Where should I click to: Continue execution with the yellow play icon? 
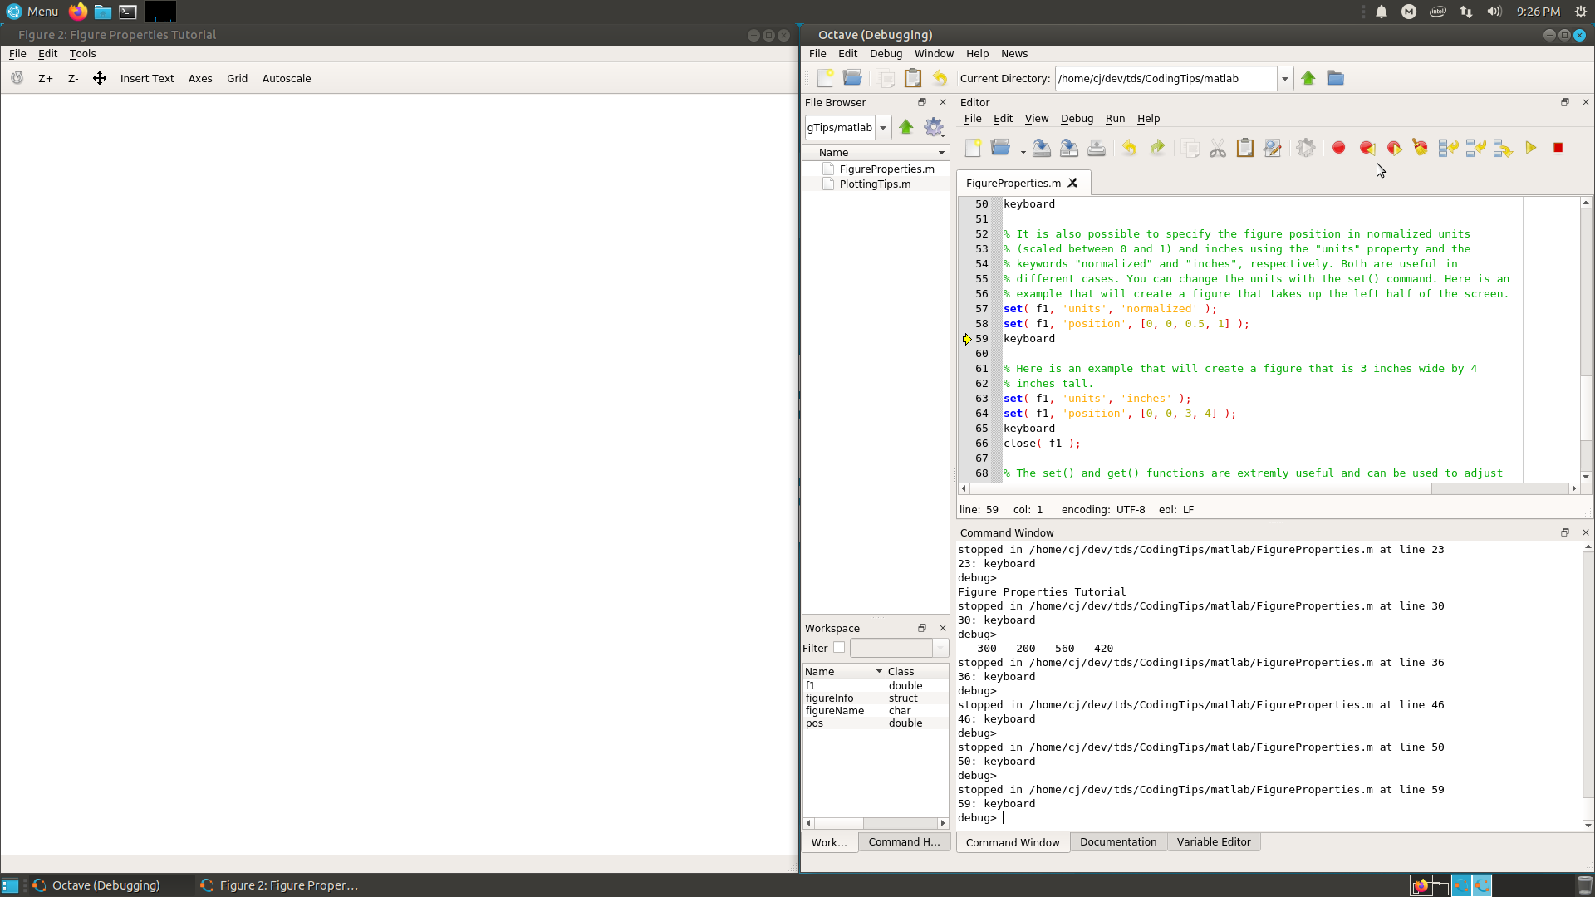pyautogui.click(x=1531, y=148)
